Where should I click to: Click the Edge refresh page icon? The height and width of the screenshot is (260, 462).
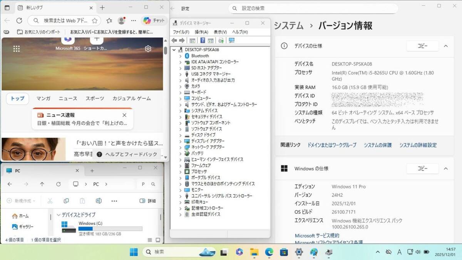pyautogui.click(x=19, y=20)
